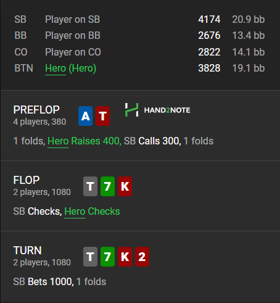Click the PREFLOP section heading
Viewport: 280px width, 303px height.
tap(36, 110)
